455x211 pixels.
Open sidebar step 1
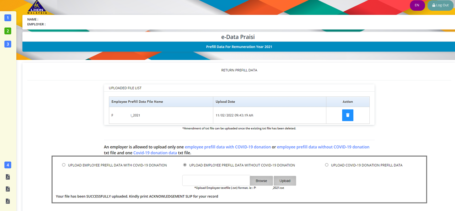point(8,18)
